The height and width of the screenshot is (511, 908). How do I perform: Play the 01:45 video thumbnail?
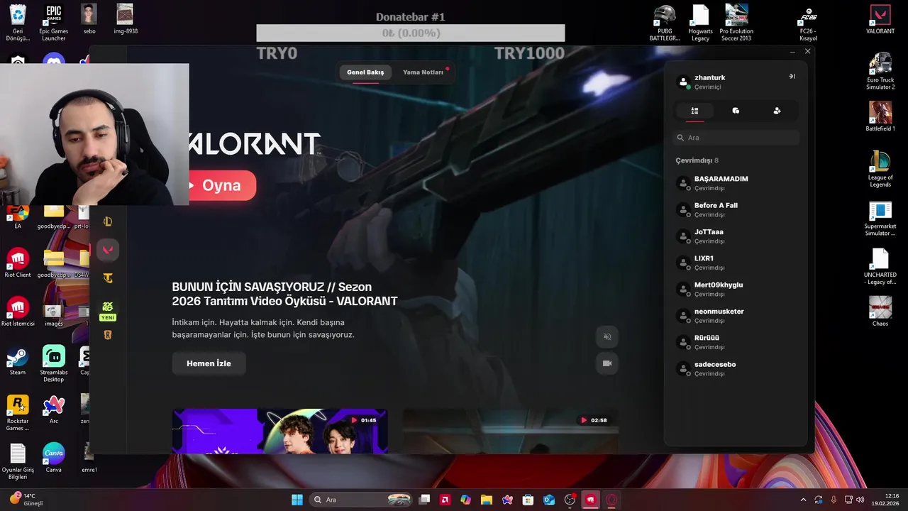279,431
